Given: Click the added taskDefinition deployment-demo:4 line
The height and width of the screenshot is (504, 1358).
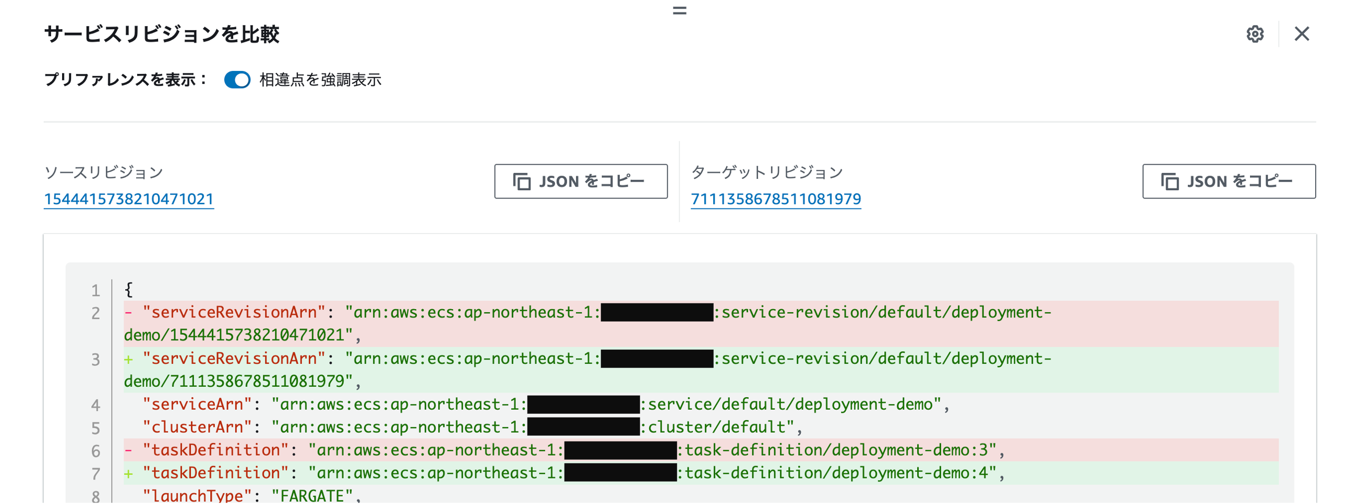Looking at the screenshot, I should (x=701, y=473).
